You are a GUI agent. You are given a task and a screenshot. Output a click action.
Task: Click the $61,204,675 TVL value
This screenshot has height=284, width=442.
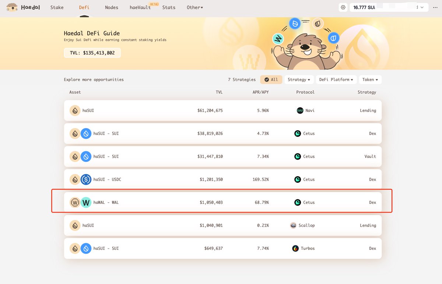[210, 110]
